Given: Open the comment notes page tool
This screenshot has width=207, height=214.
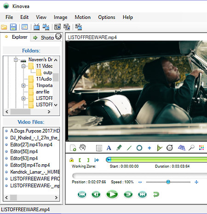Looking at the screenshot, I should (x=99, y=148).
